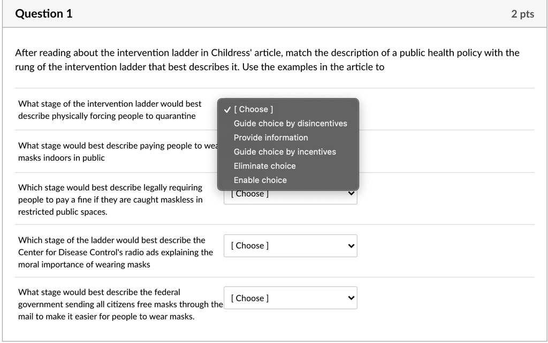Viewport: 548px width, 343px height.
Task: Click the checkmark beside "[ Choose ]"
Action: point(228,110)
